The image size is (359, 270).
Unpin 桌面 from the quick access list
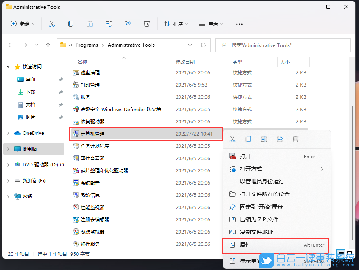[x=61, y=79]
